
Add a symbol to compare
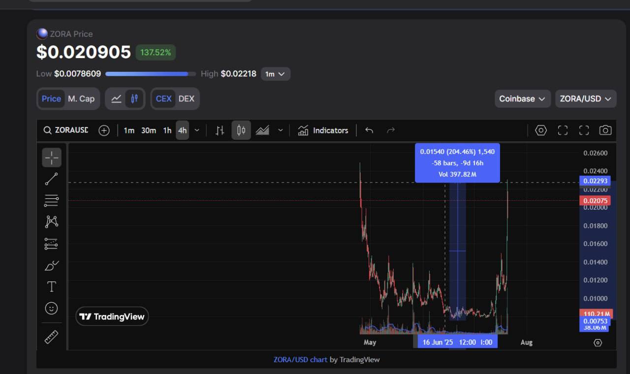point(104,130)
